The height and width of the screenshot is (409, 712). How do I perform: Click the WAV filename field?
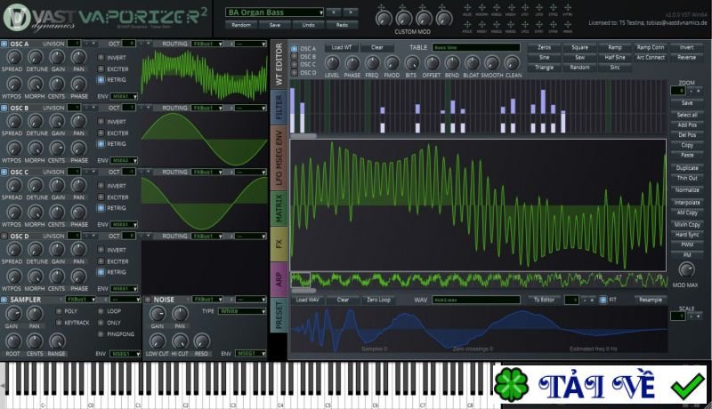(476, 300)
